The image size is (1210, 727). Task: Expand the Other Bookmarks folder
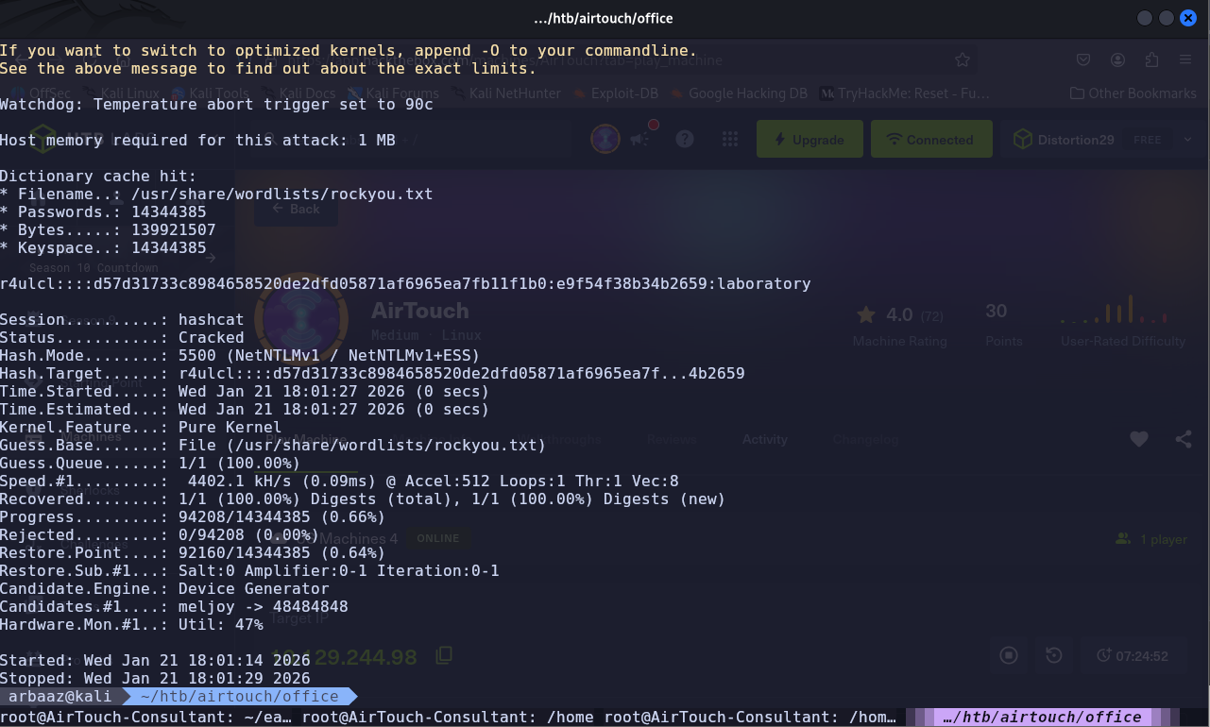1133,93
